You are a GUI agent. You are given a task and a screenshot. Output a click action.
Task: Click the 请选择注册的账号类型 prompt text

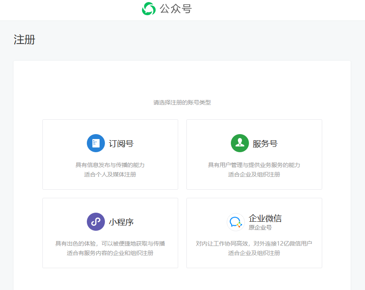182,102
